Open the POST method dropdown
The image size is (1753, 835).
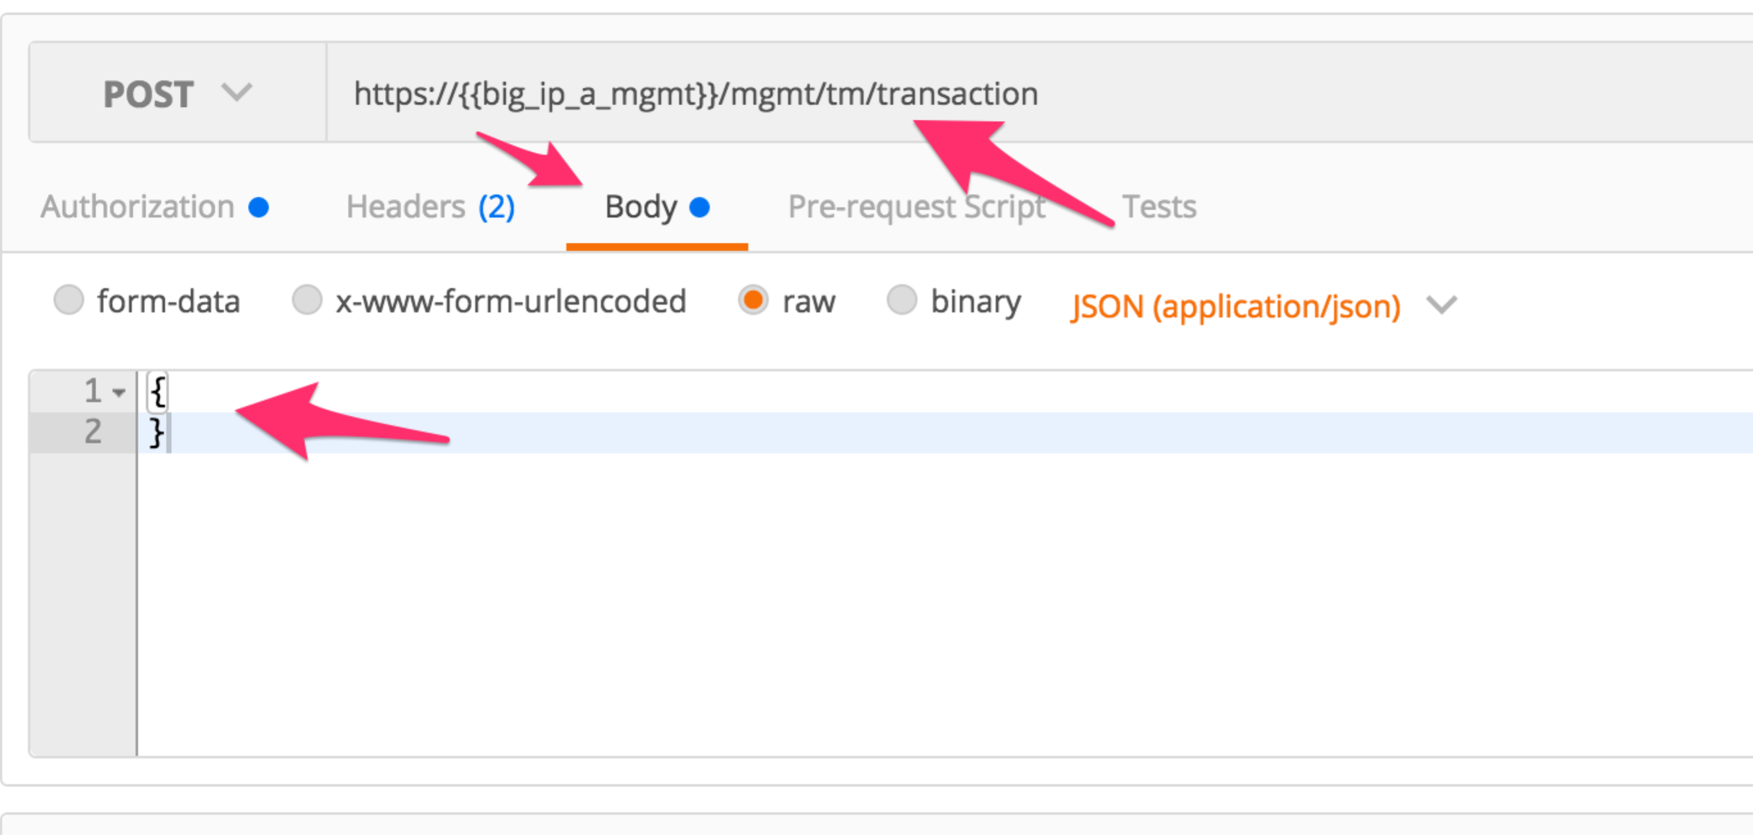click(177, 93)
